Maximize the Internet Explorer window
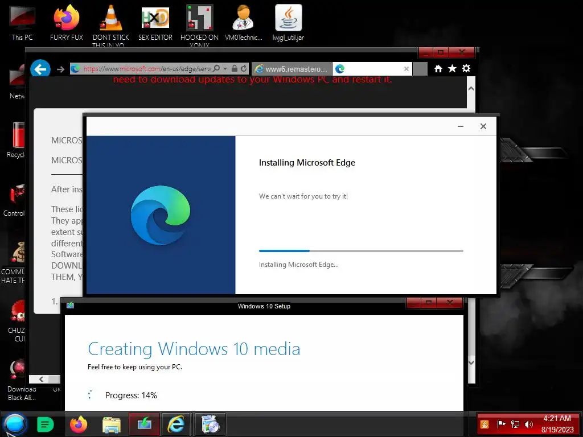Screen dimensions: 583x437 [x=441, y=52]
